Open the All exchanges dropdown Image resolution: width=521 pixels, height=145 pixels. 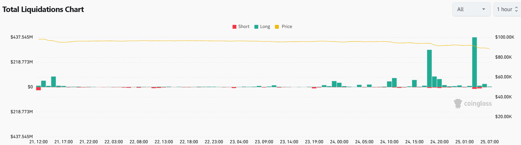click(471, 9)
